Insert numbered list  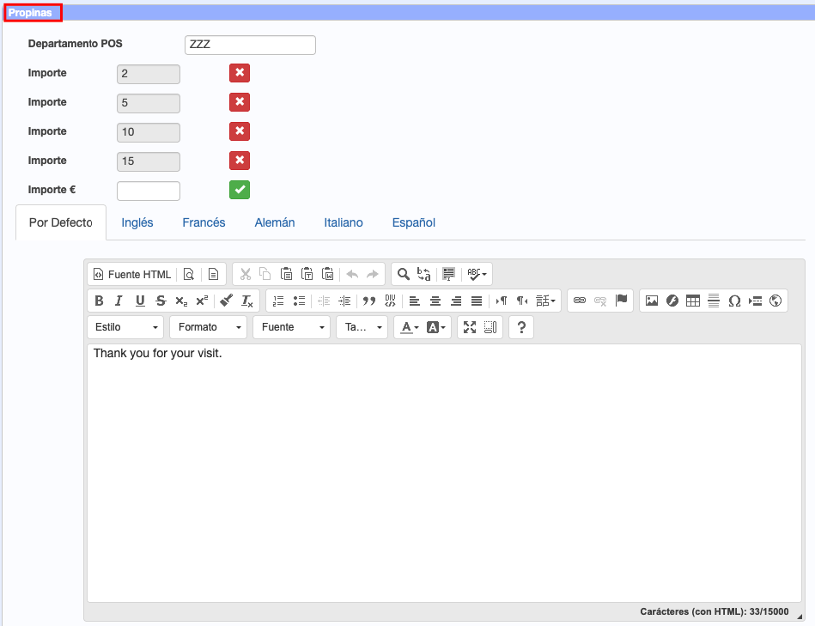click(x=278, y=301)
